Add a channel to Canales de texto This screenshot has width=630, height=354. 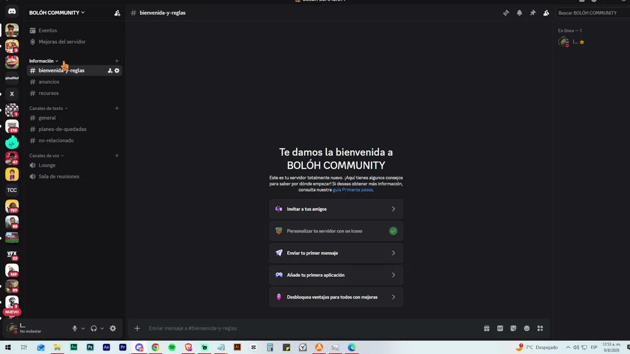coord(117,108)
